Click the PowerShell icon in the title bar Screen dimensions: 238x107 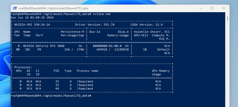(15, 8)
